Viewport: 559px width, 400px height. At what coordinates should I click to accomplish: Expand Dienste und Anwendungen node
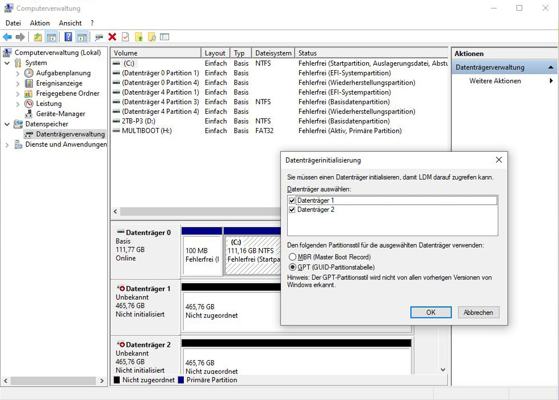[7, 144]
